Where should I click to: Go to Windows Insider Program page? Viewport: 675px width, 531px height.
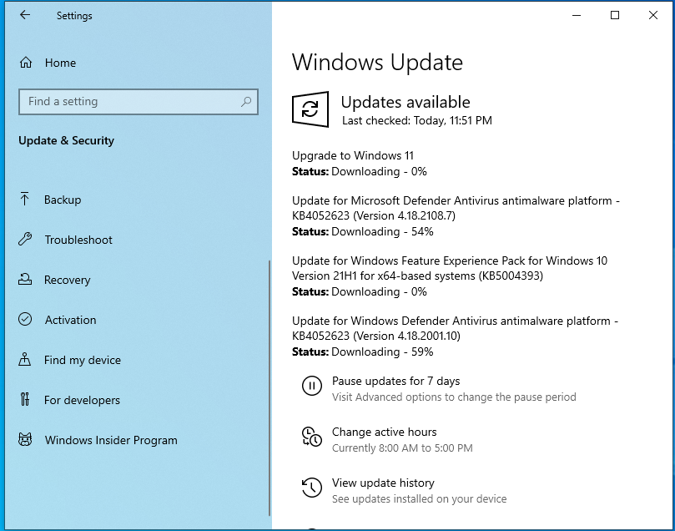tap(111, 440)
